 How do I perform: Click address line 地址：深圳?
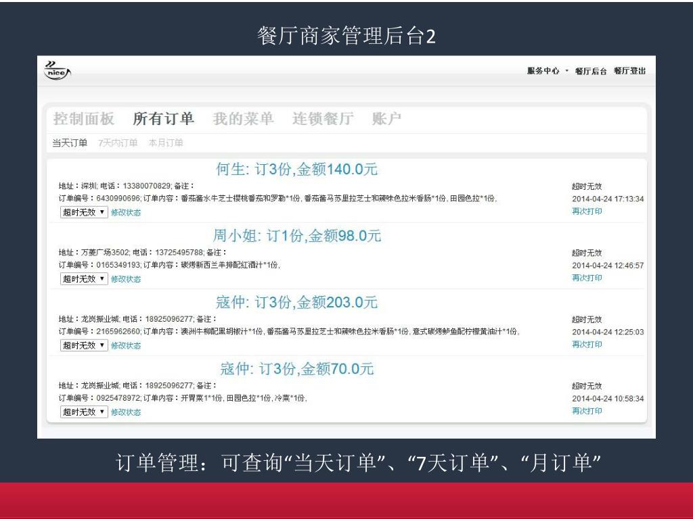pos(77,186)
